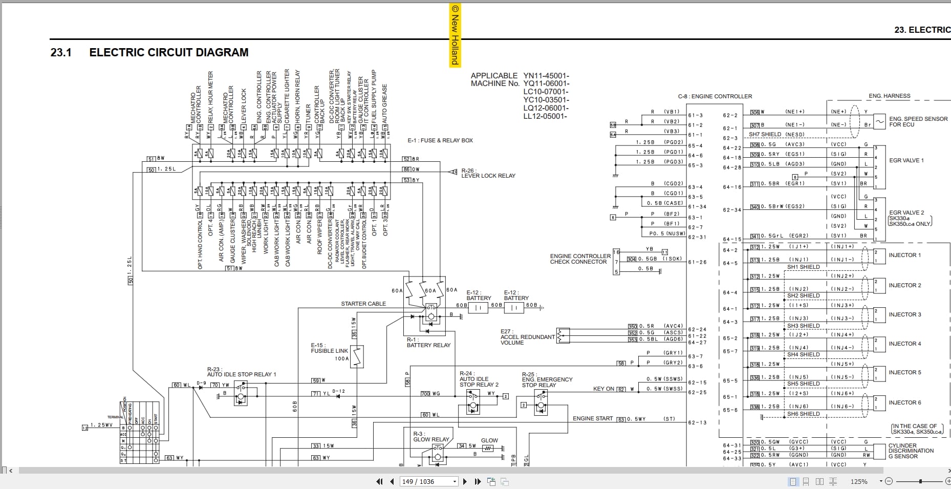
Task: Open the zoom level dropdown arrow
Action: pos(881,481)
